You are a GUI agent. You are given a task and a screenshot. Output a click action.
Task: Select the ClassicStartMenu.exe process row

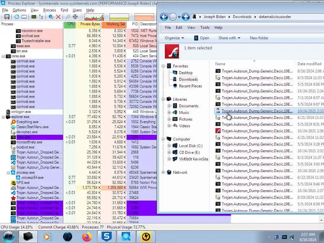pyautogui.click(x=78, y=127)
